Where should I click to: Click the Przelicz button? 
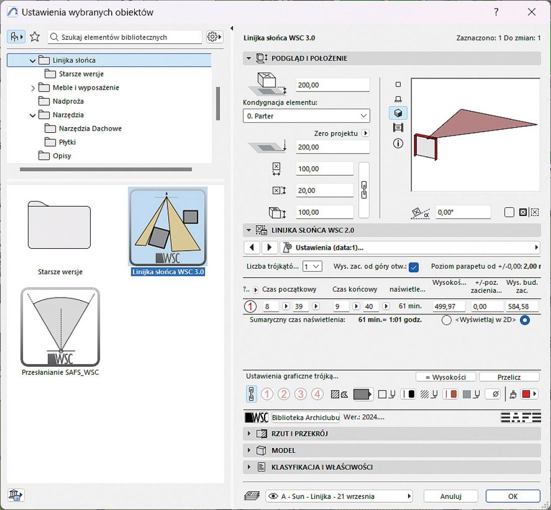[x=509, y=377]
